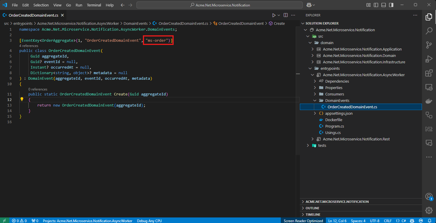Image resolution: width=436 pixels, height=223 pixels.
Task: Expand the Consumers folder
Action: tap(315, 94)
